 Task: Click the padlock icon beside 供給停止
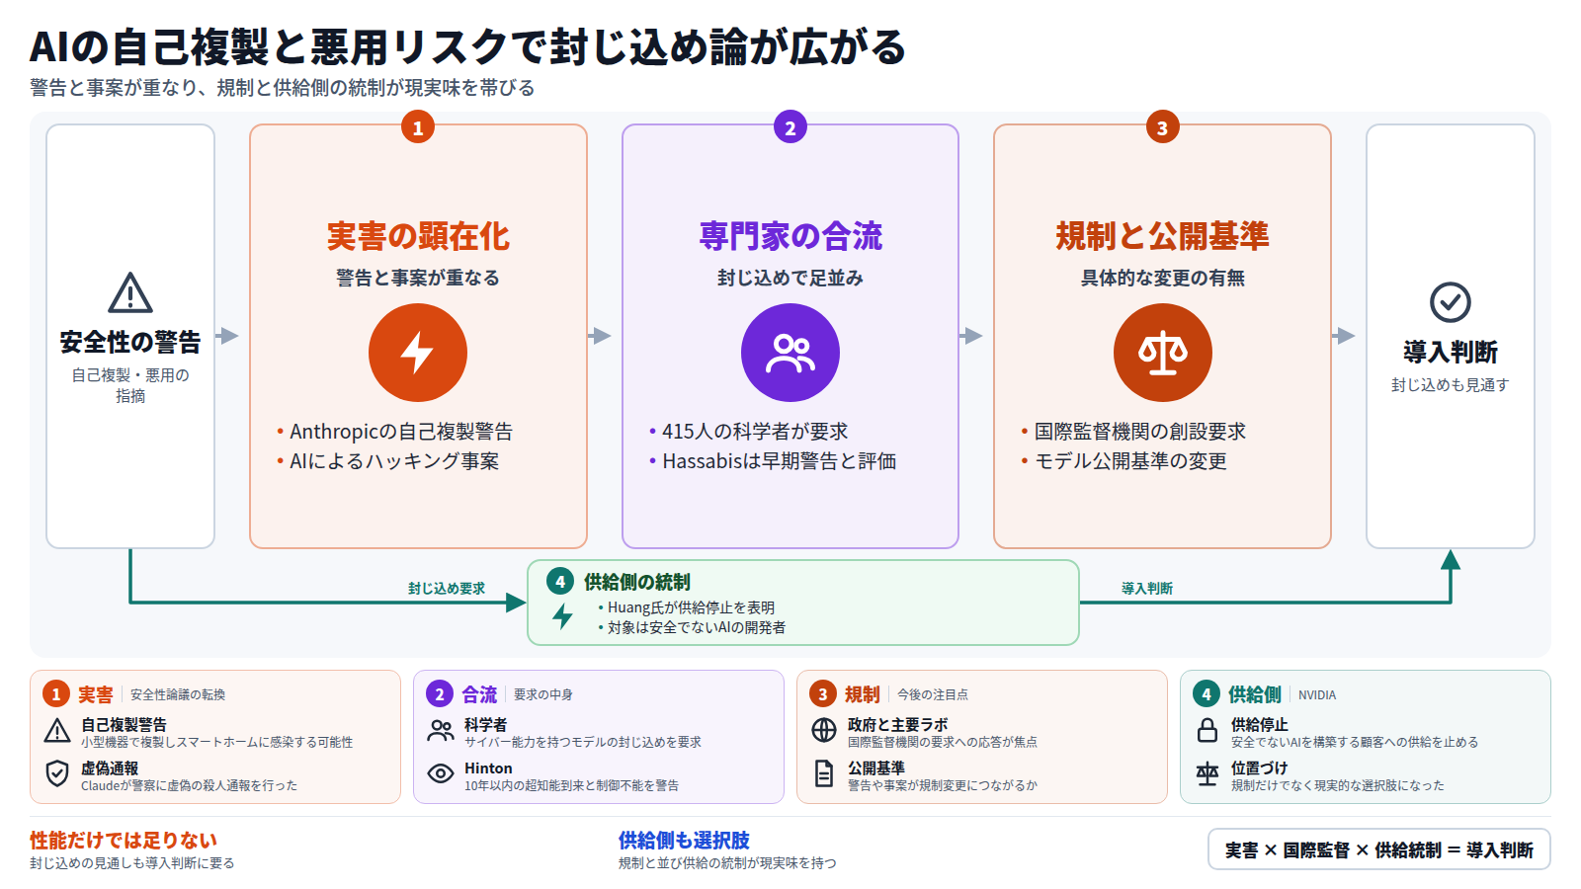[1207, 730]
